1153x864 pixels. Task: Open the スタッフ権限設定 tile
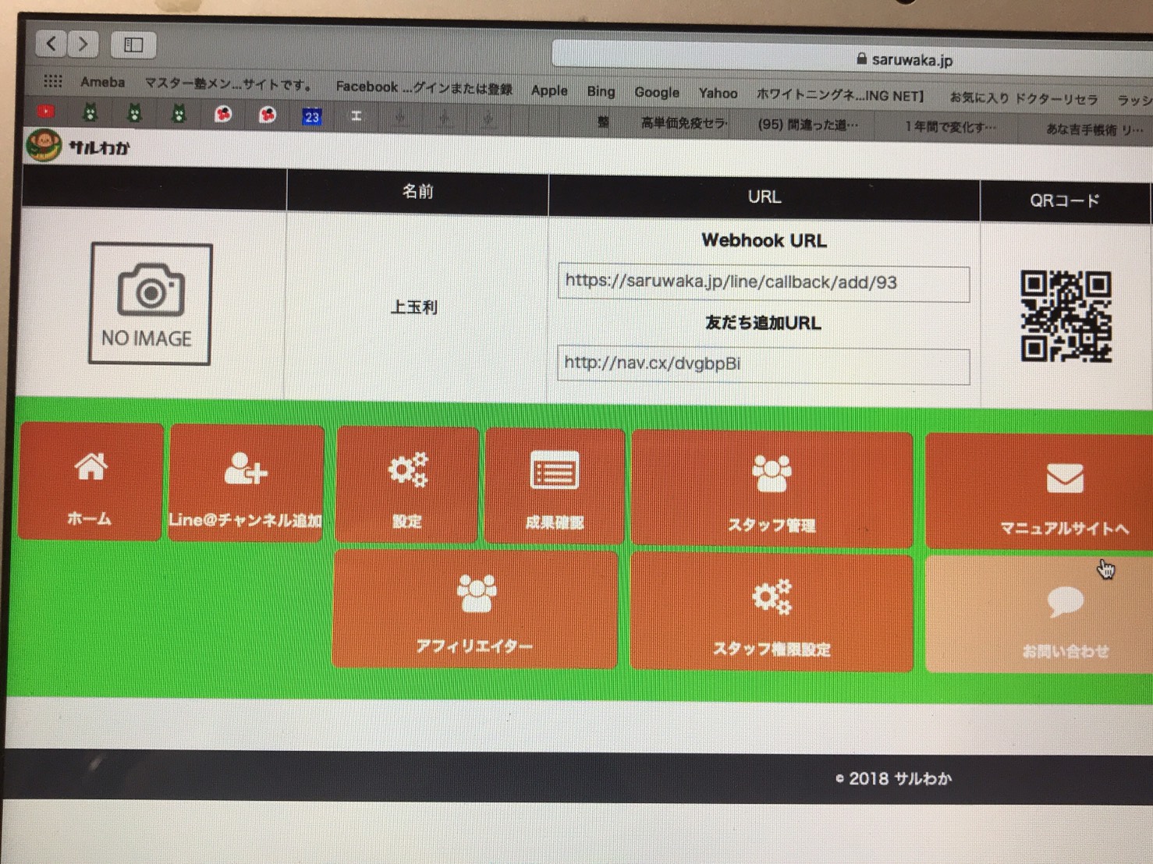click(772, 613)
